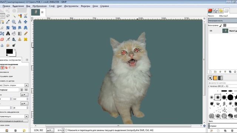The height and width of the screenshot is (133, 237).
Task: Select the Zoom magnifier tool
Action: tap(14, 22)
